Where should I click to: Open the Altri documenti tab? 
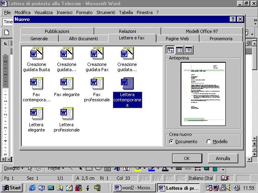pos(83,39)
